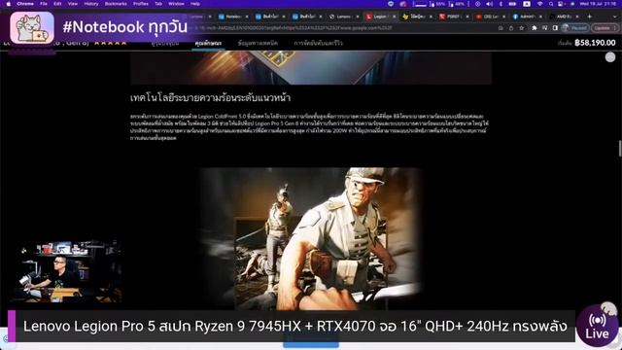The image size is (622, 350).
Task: Select the การจัดอันดับและรีวิว page tab
Action: [318, 43]
